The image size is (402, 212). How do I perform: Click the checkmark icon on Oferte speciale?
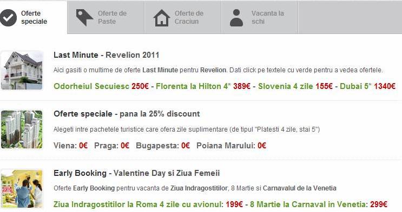pos(8,18)
